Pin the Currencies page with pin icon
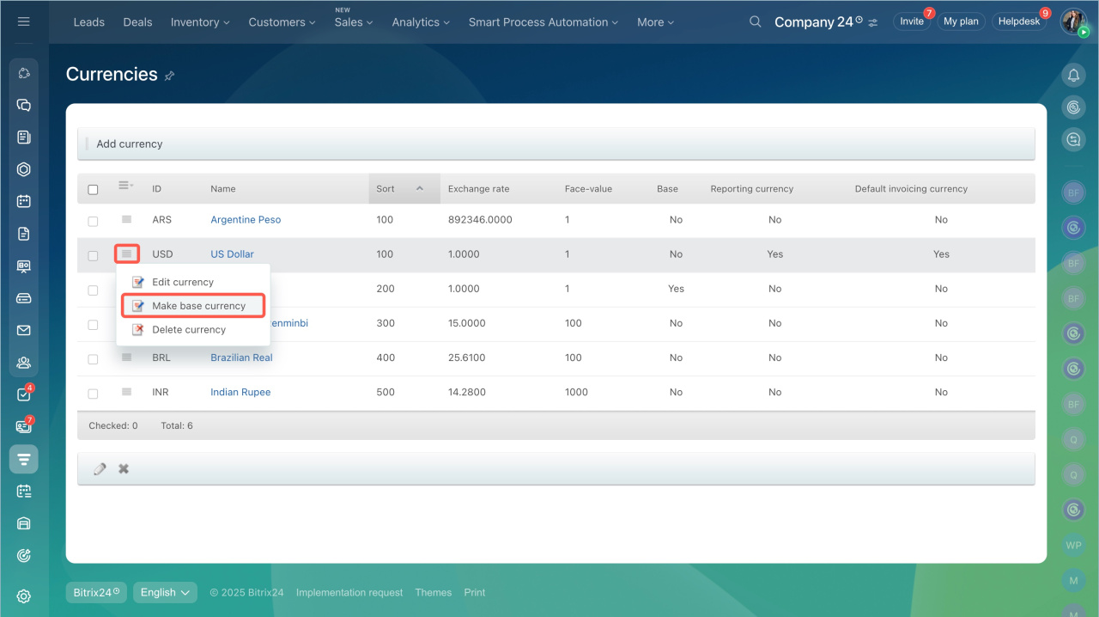This screenshot has width=1099, height=617. pyautogui.click(x=169, y=76)
